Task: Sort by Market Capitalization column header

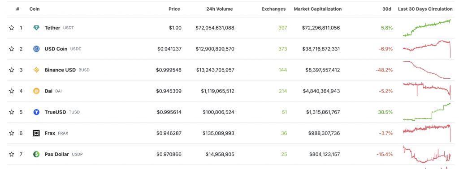Action: tap(318, 9)
